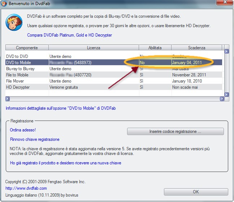Select the File Mover row
Image resolution: width=234 pixels, height=202 pixels.
coord(114,81)
